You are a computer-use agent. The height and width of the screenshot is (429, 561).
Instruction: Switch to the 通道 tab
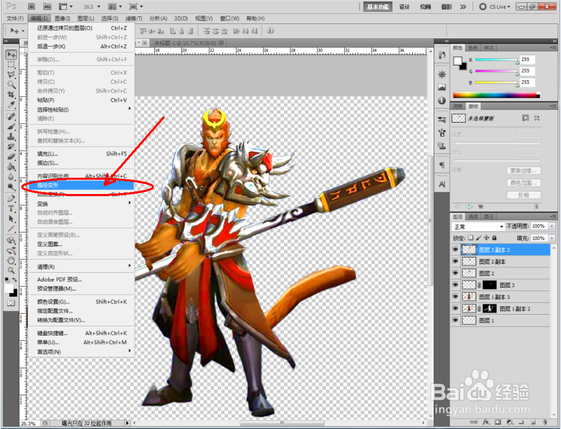[473, 216]
